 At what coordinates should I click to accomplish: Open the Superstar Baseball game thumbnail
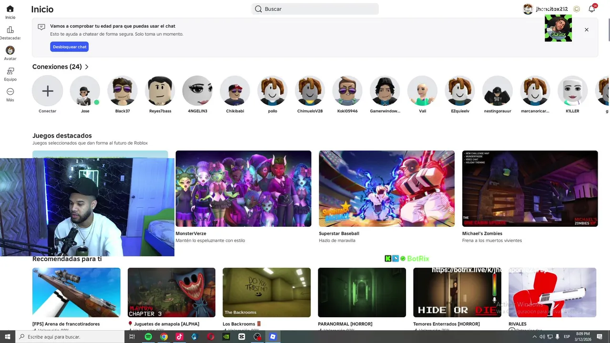pos(386,189)
